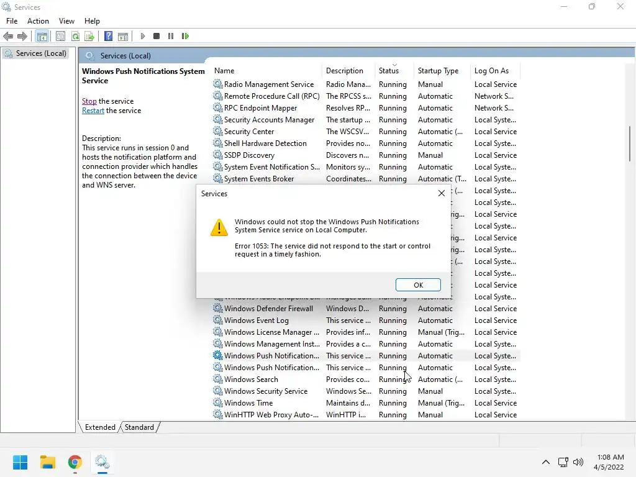Toggle the Show/Hide Action Pane icon

click(x=123, y=36)
